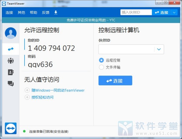182x139 pixels.
Task: Click the 授权轻松访问 link
Action: pos(42,97)
